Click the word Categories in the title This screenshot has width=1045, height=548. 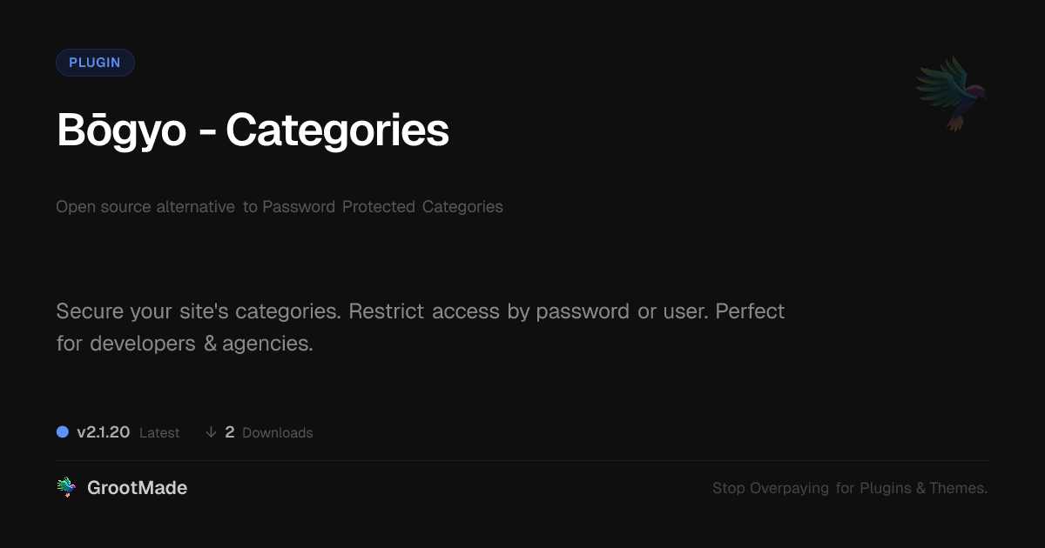pos(337,130)
